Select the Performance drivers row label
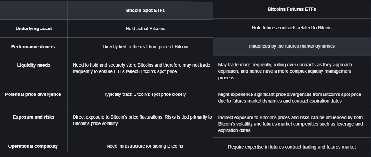 tap(33, 47)
